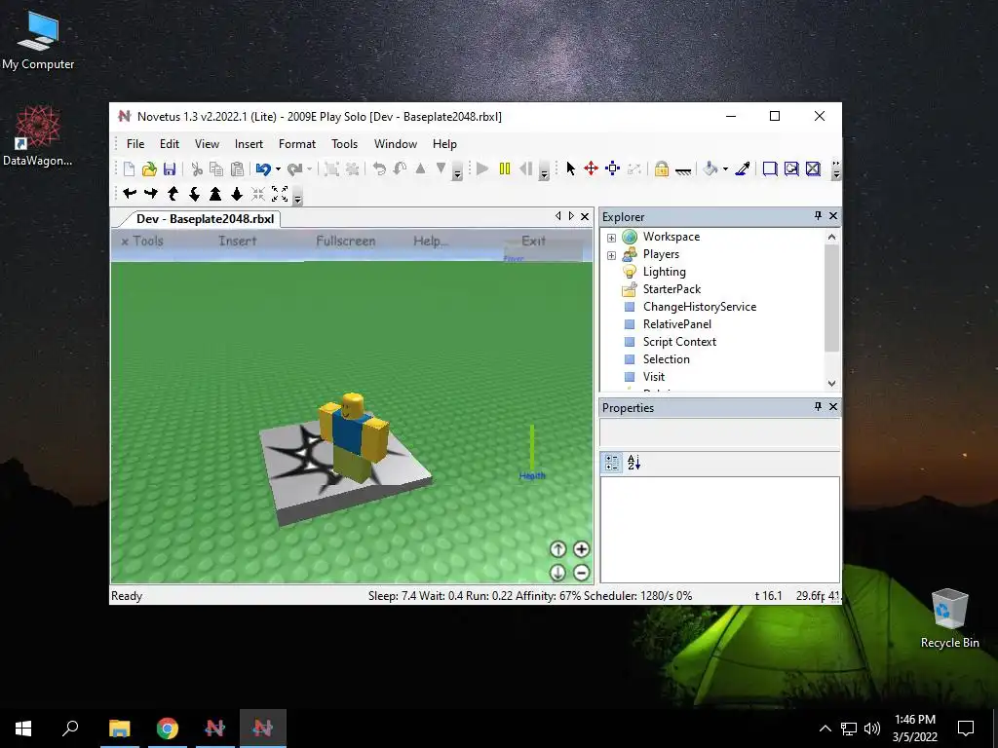Click the Copy toolbar icon

(x=216, y=169)
